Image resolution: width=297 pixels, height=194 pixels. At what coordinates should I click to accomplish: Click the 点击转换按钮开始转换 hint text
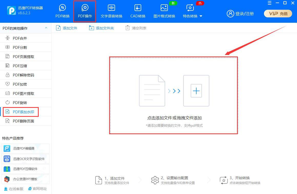[x=245, y=183]
